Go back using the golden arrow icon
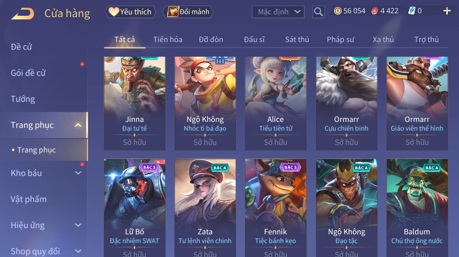 pyautogui.click(x=23, y=14)
